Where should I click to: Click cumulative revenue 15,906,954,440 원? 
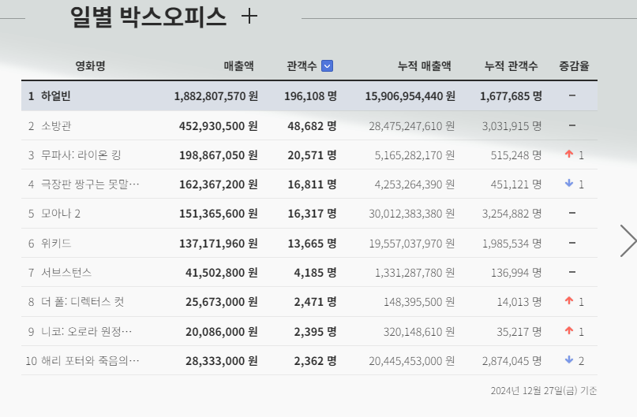(410, 96)
